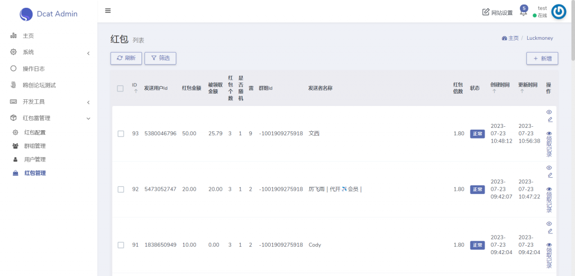
Task: Toggle the sidebar with hamburger menu icon
Action: [108, 11]
